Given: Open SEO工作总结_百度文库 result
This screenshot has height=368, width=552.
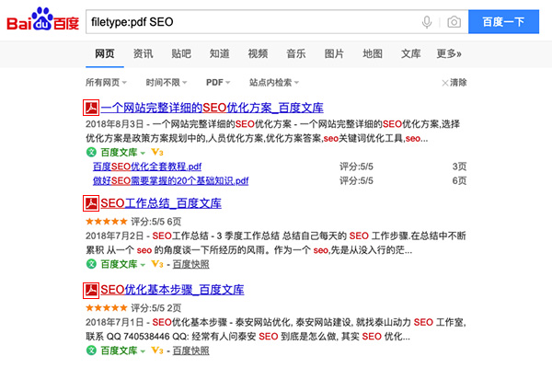Looking at the screenshot, I should (x=161, y=203).
